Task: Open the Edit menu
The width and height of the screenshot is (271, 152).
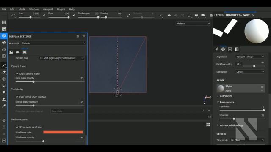Action: pyautogui.click(x=12, y=9)
